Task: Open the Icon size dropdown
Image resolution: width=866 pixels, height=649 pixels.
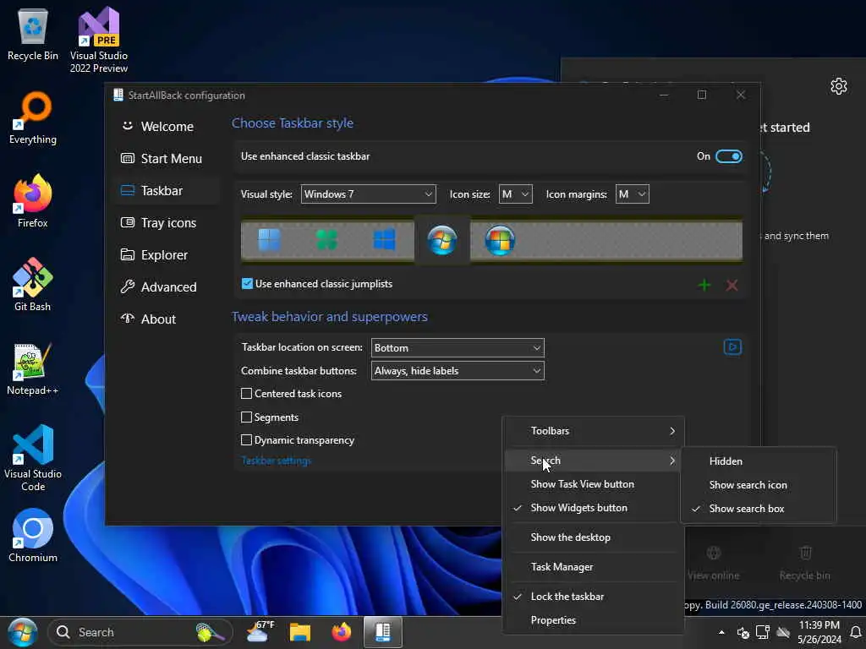Action: point(515,194)
